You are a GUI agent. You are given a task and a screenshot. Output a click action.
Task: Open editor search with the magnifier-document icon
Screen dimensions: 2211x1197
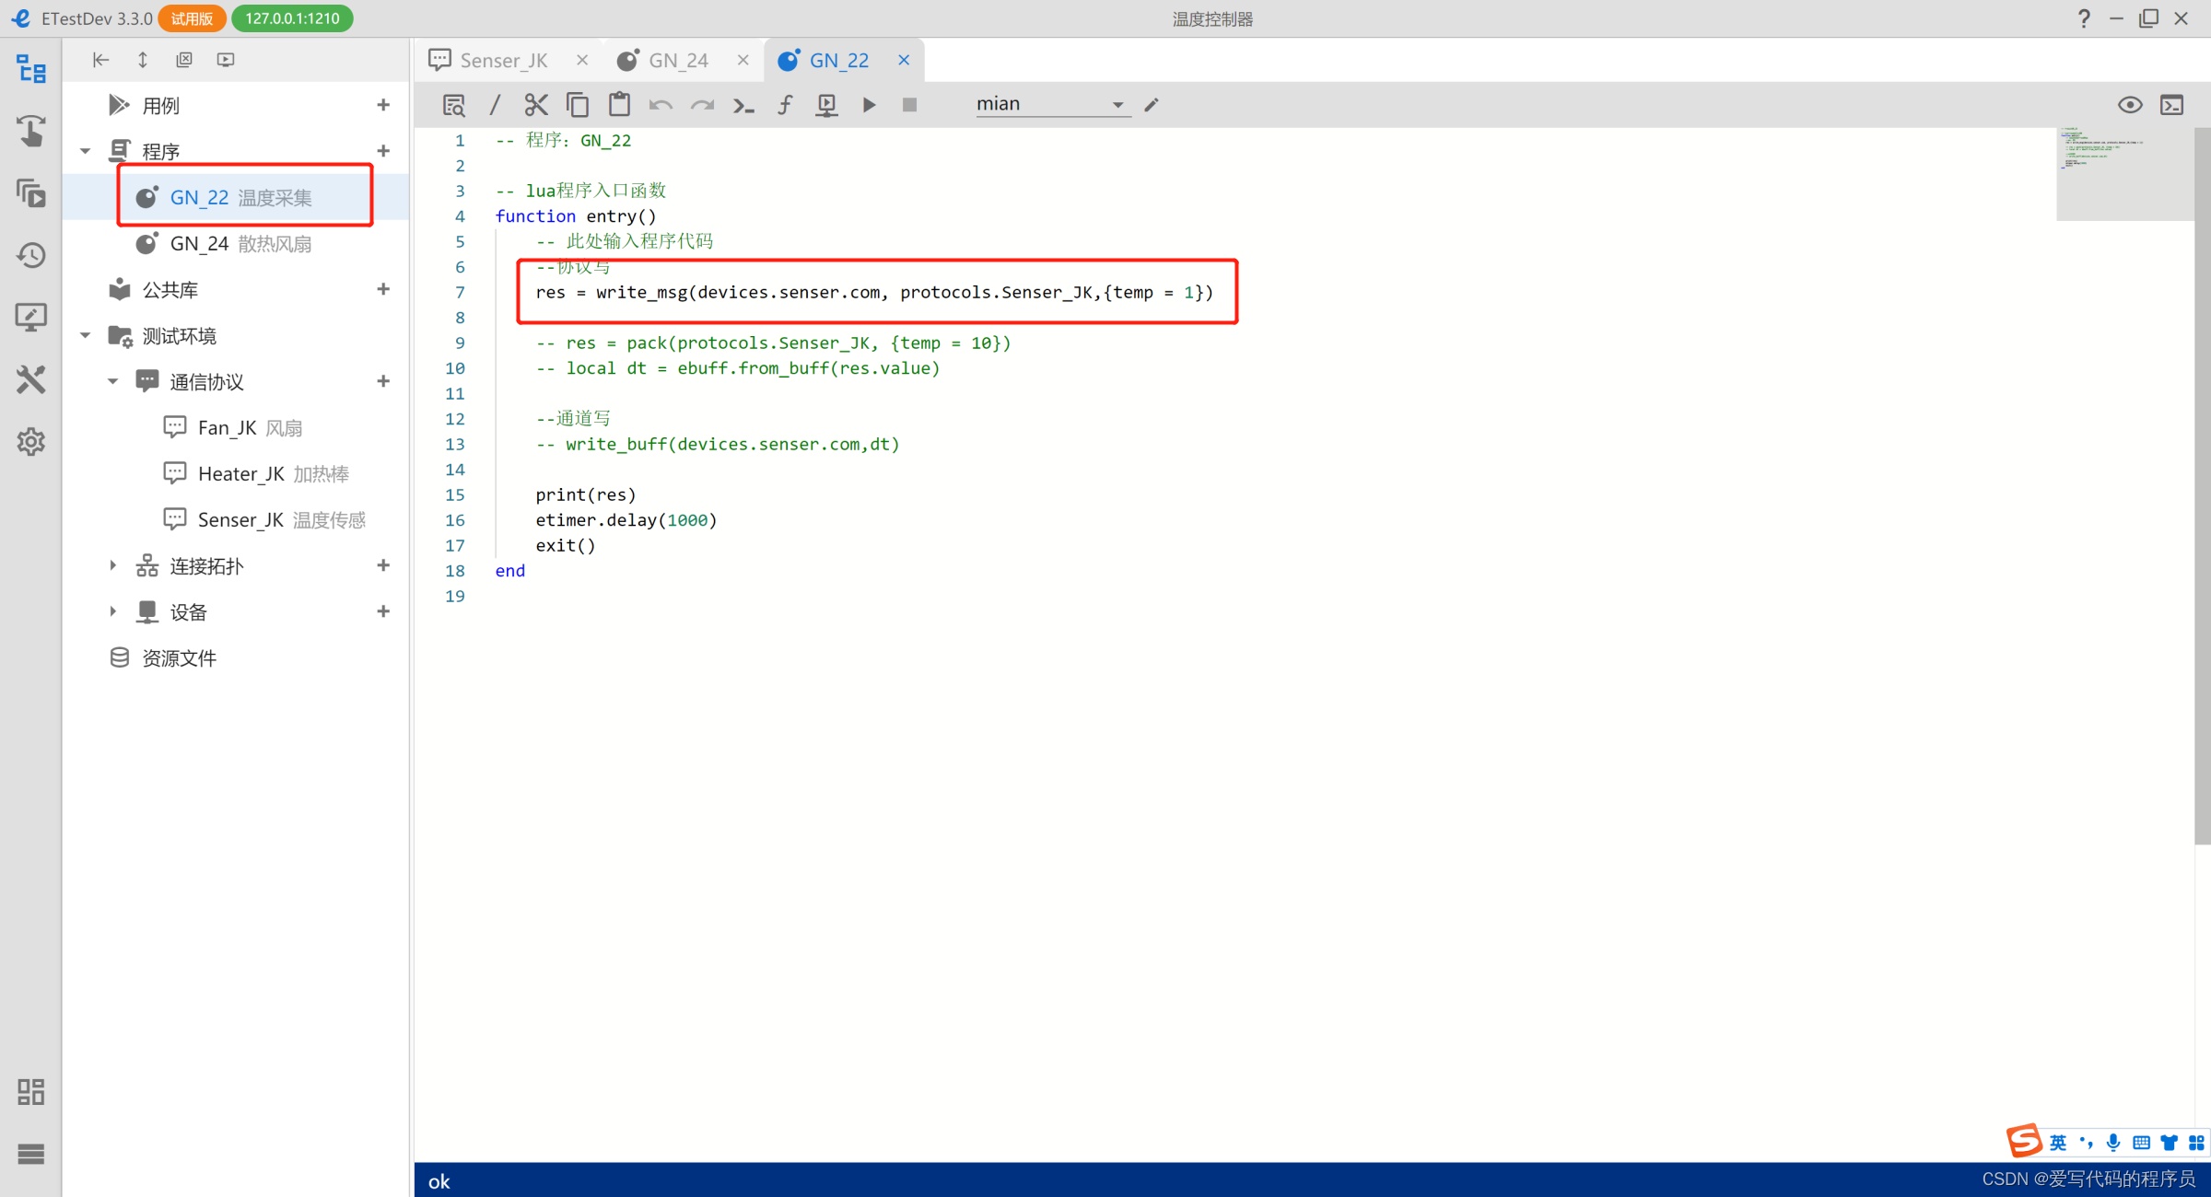point(453,104)
